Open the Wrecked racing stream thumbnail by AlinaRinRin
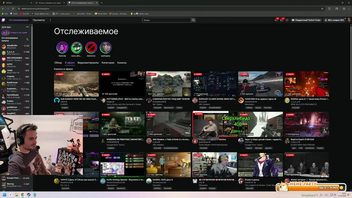 pyautogui.click(x=260, y=84)
